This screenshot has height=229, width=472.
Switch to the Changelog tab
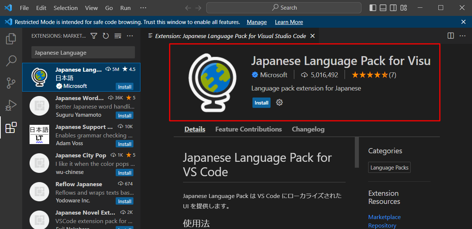[308, 129]
